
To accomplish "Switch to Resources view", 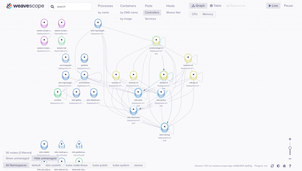I will (236, 6).
